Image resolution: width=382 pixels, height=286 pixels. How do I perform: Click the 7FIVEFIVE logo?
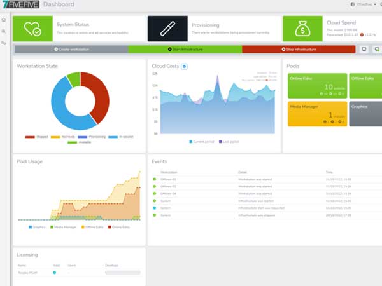click(21, 4)
